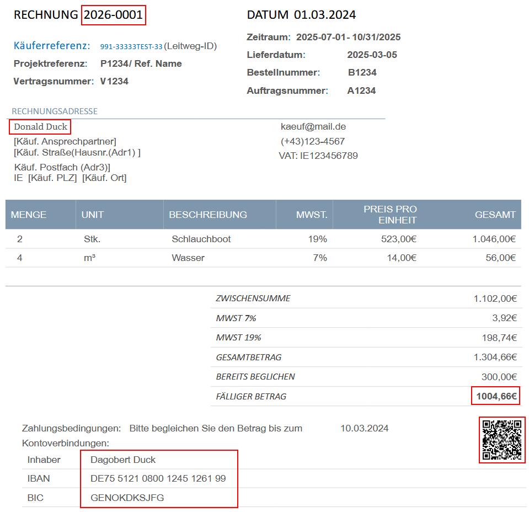Image resolution: width=529 pixels, height=512 pixels.
Task: Select the recipient name Donald Duck
Action: pos(39,126)
